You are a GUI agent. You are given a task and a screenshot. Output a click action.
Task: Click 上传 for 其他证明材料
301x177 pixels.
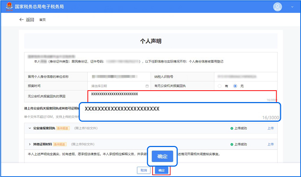[271, 144]
